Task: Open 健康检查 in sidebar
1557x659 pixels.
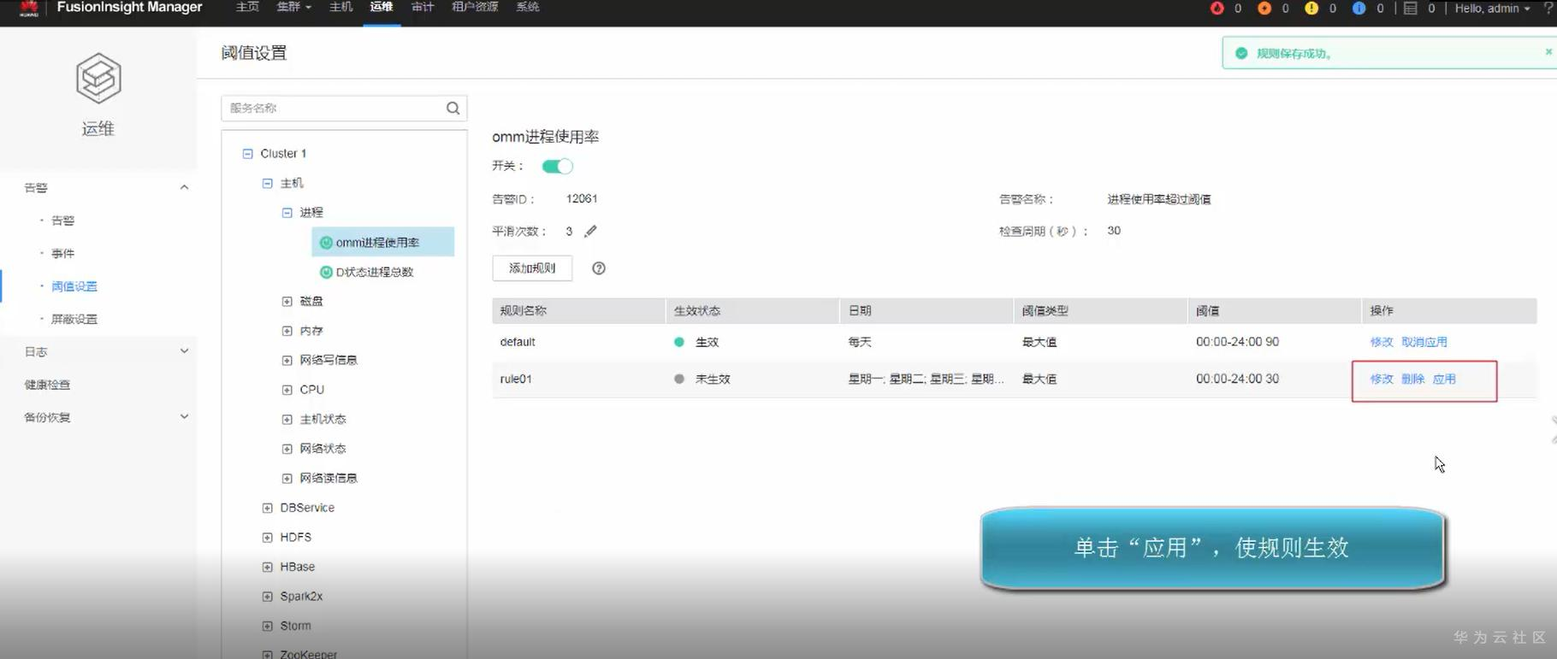Action: (47, 385)
